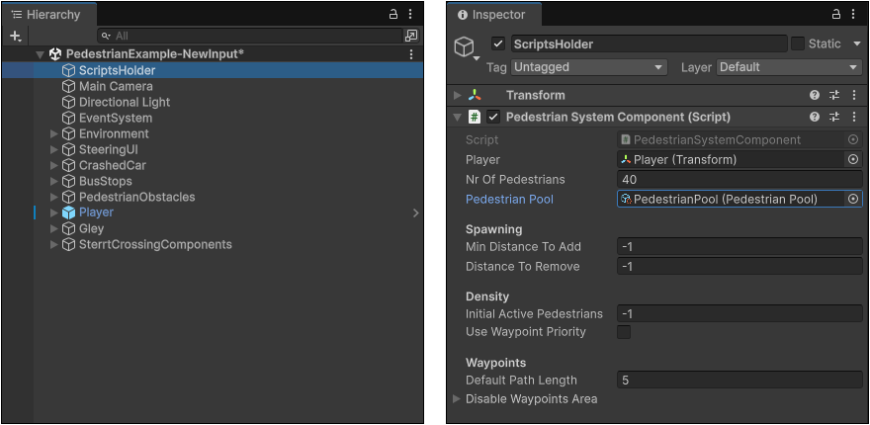The image size is (870, 425).
Task: Click the Initial Active Pedestrians field
Action: point(739,313)
